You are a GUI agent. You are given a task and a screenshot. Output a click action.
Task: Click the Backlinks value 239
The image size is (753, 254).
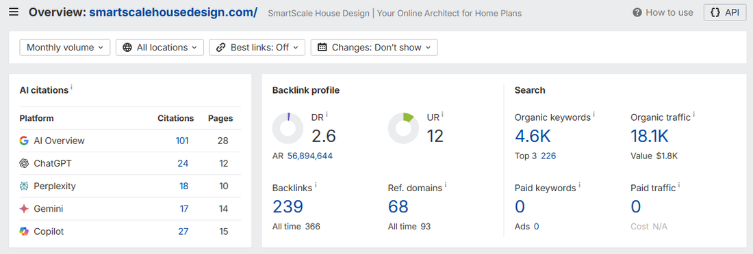point(288,207)
